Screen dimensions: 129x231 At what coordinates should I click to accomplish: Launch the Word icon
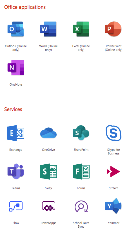point(48,29)
